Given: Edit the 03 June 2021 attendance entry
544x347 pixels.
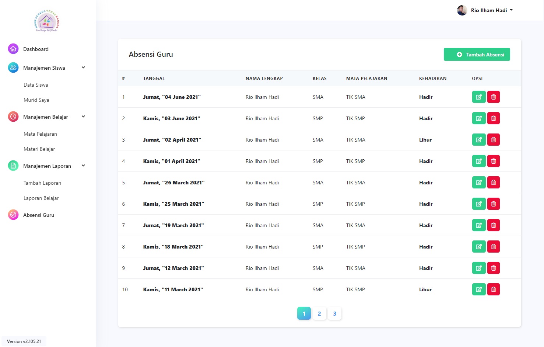Looking at the screenshot, I should point(479,118).
